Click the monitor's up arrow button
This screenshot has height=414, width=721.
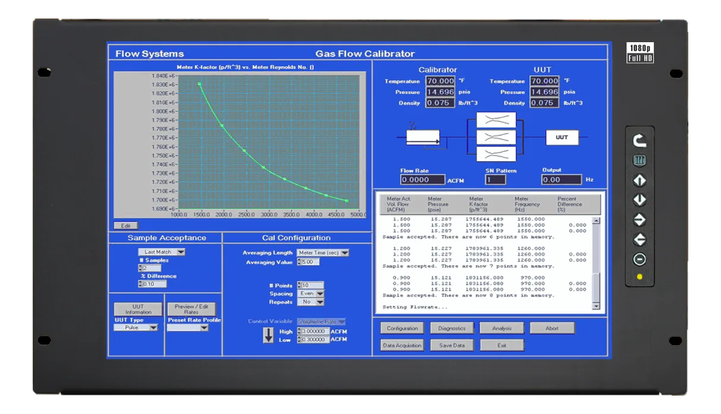[x=640, y=181]
